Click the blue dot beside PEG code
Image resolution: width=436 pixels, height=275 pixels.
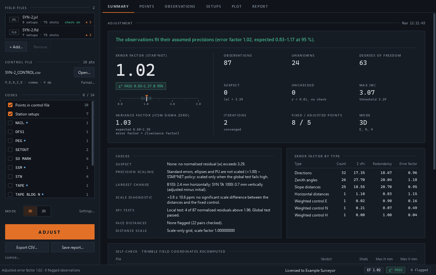point(25,140)
